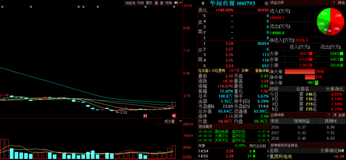
Task: Click the 同行业比较 button
Action: click(258, 145)
